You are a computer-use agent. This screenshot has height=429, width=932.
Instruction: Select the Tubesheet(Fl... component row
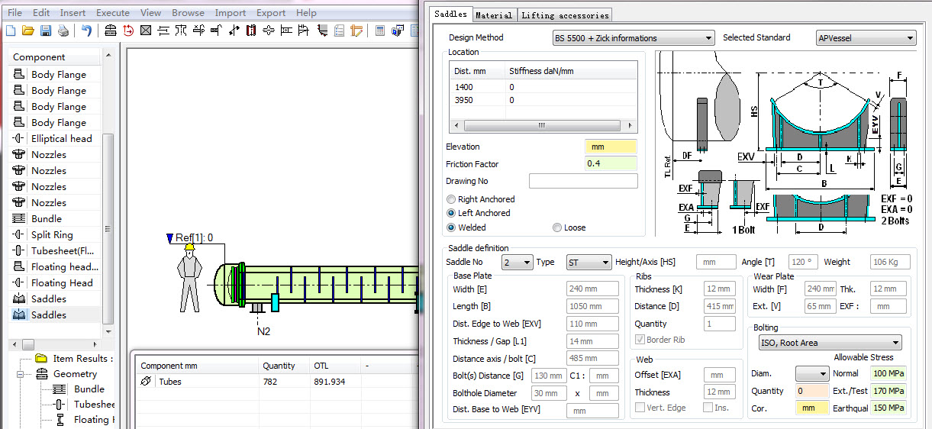[x=55, y=250]
